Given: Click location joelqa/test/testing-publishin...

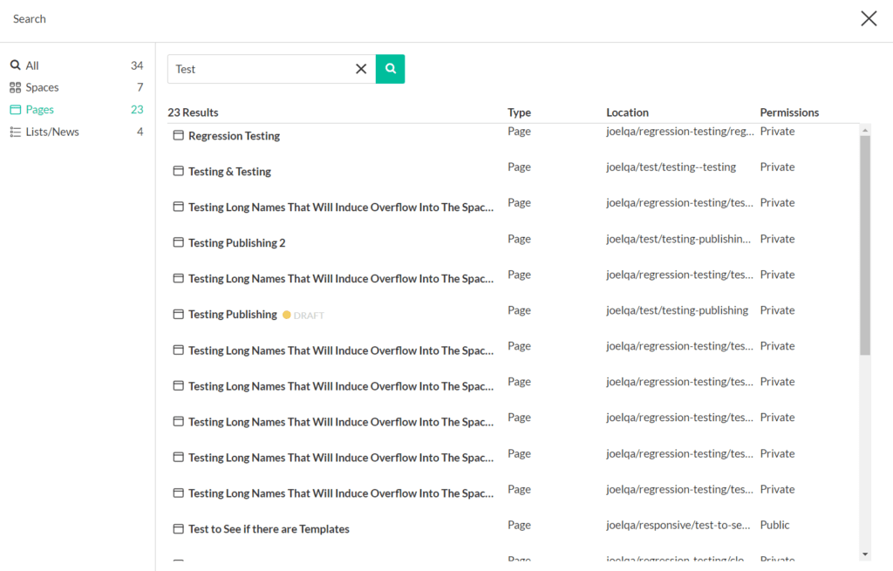Looking at the screenshot, I should click(678, 239).
